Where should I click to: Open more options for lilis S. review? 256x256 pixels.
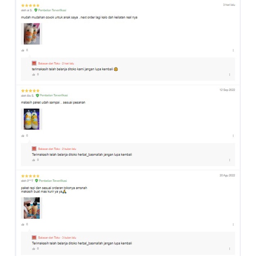click(233, 136)
